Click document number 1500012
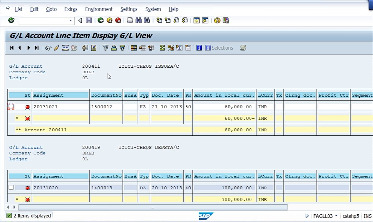 [102, 107]
